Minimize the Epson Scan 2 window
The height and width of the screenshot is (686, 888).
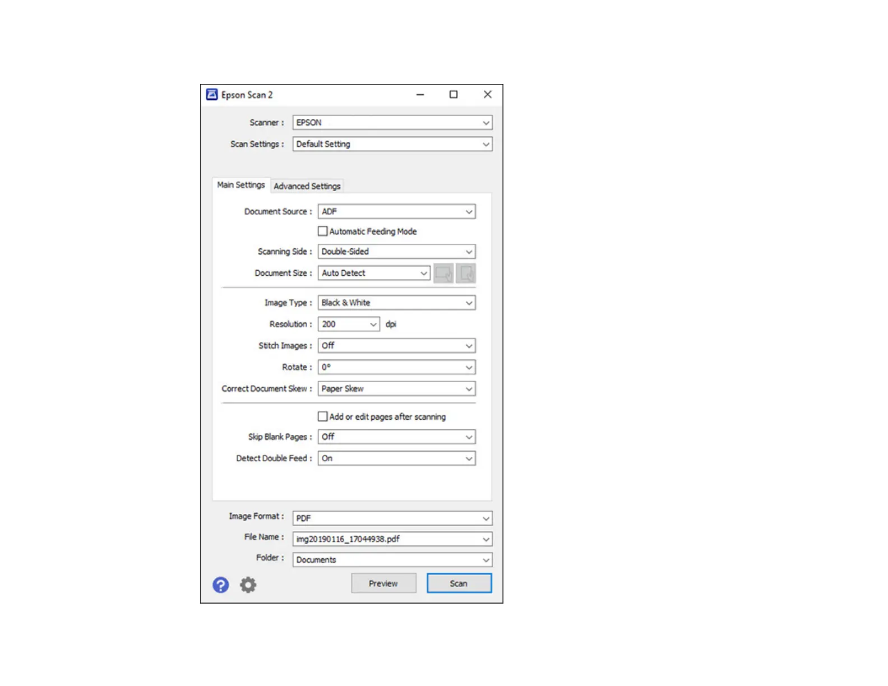coord(420,95)
